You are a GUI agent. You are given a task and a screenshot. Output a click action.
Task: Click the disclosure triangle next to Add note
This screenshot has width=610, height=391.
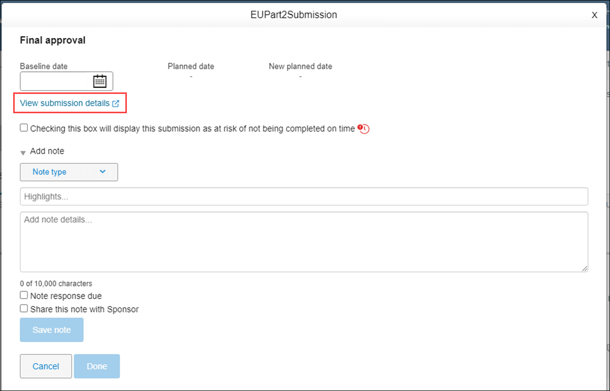pos(23,151)
